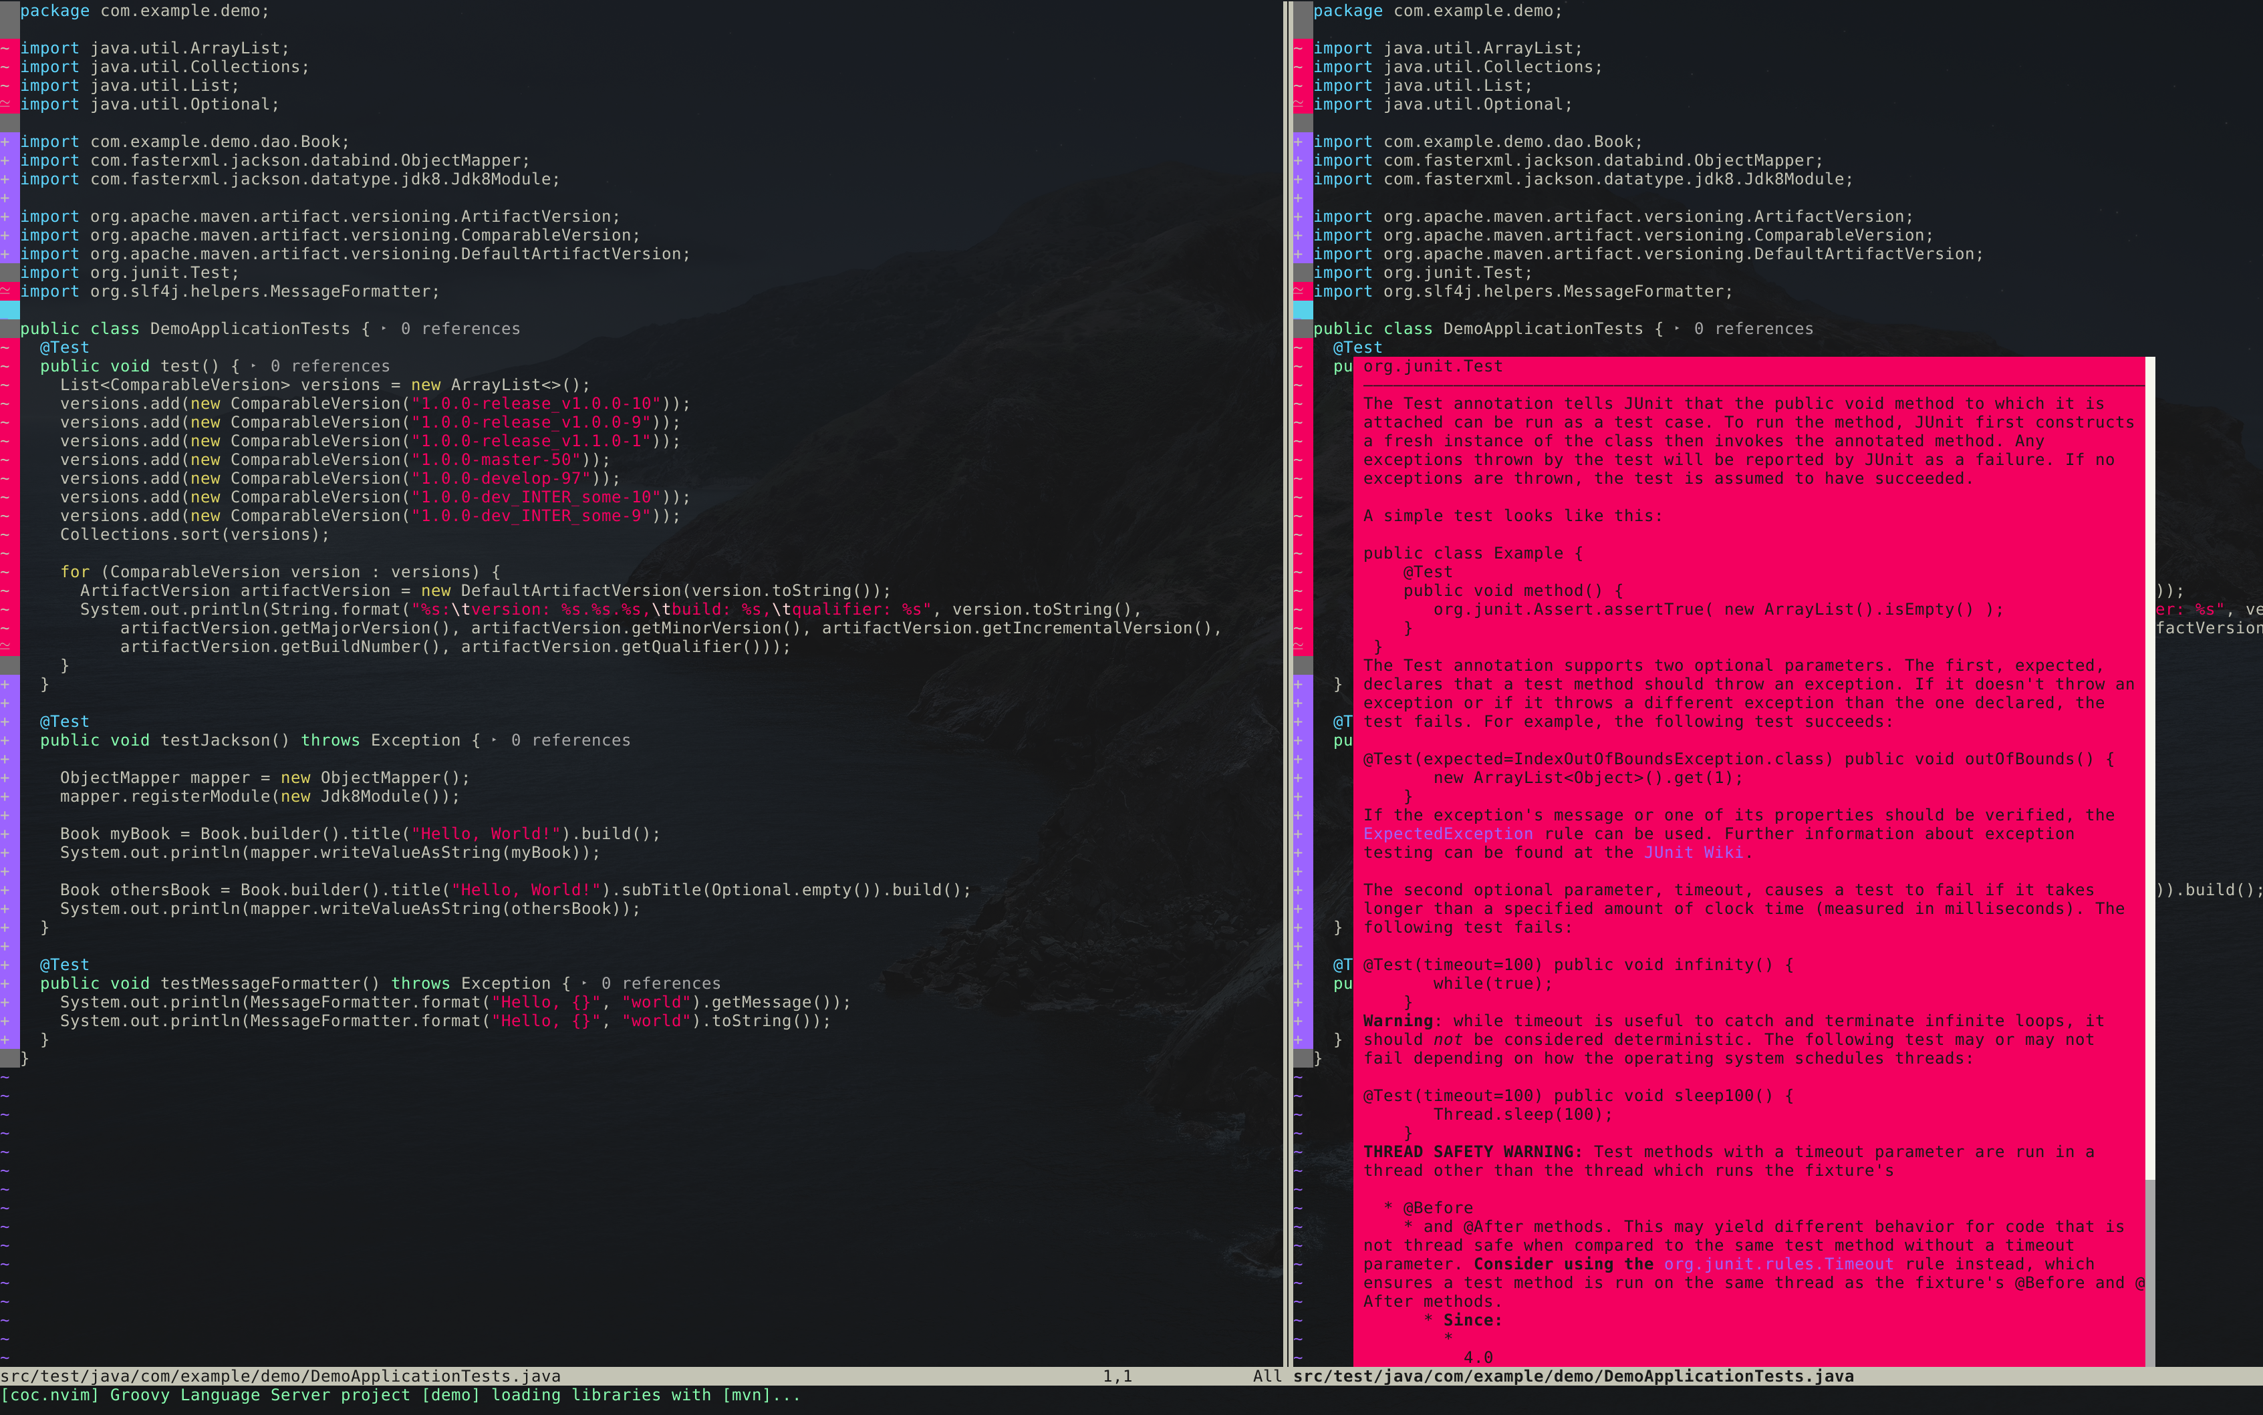The width and height of the screenshot is (2263, 1415).
Task: Click '0 references' beside class declaration, right pane
Action: (x=1753, y=329)
